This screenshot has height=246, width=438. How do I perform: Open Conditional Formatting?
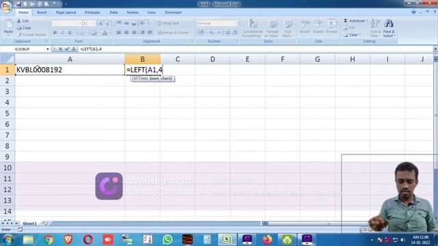pos(253,28)
